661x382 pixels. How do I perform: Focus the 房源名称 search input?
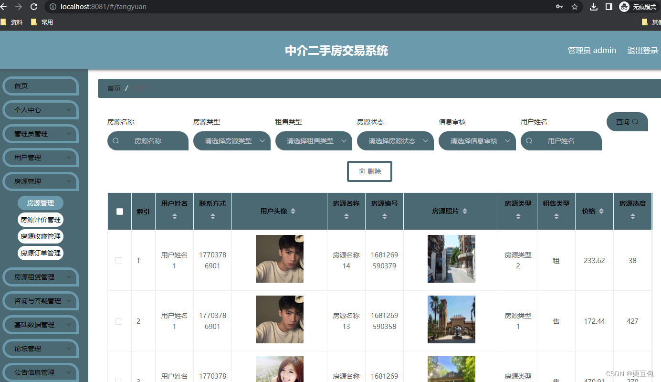[148, 141]
